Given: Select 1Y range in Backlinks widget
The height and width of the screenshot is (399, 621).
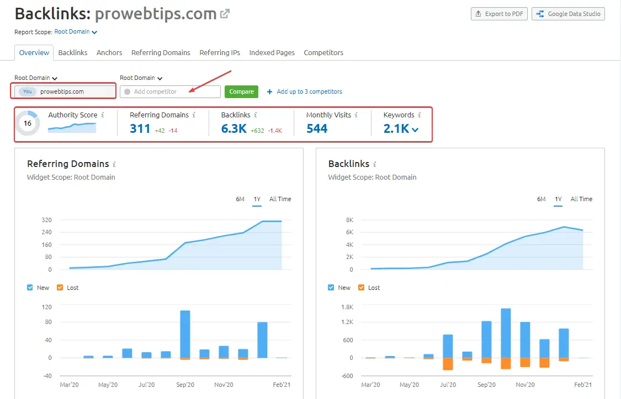Looking at the screenshot, I should pos(559,199).
